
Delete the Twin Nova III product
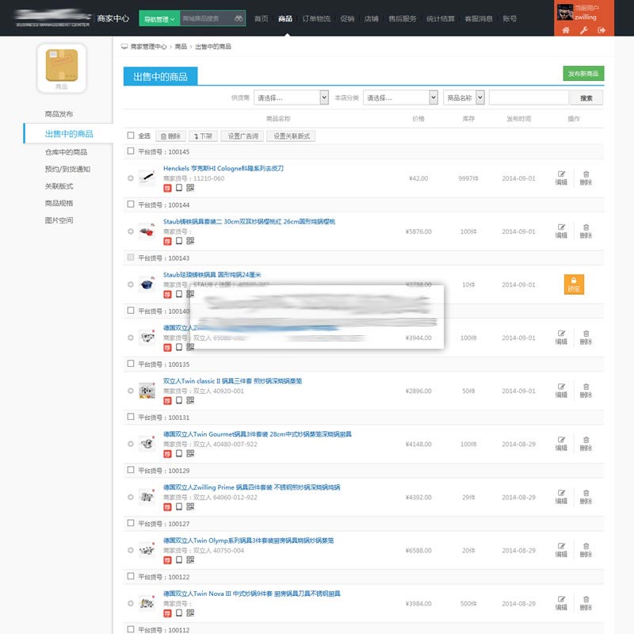pos(586,603)
